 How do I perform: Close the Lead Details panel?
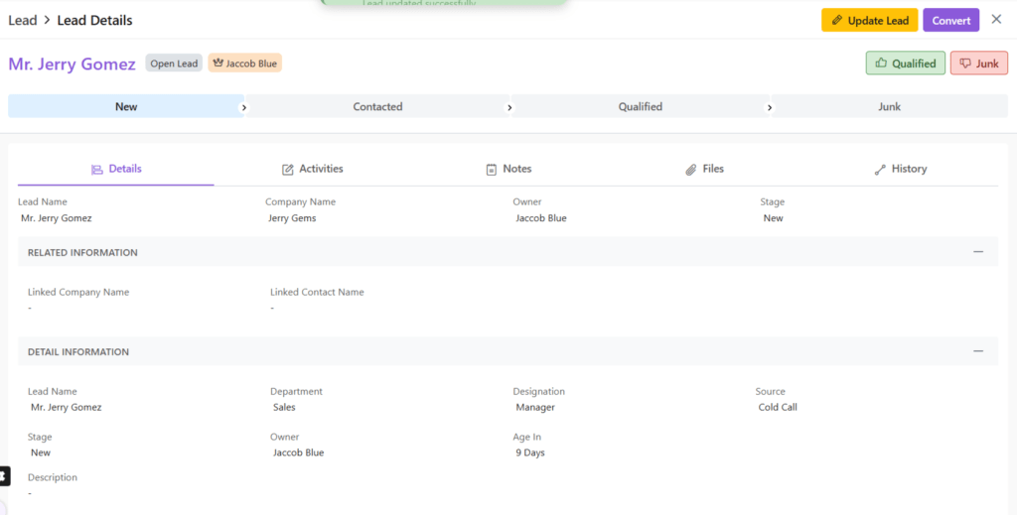pyautogui.click(x=996, y=19)
